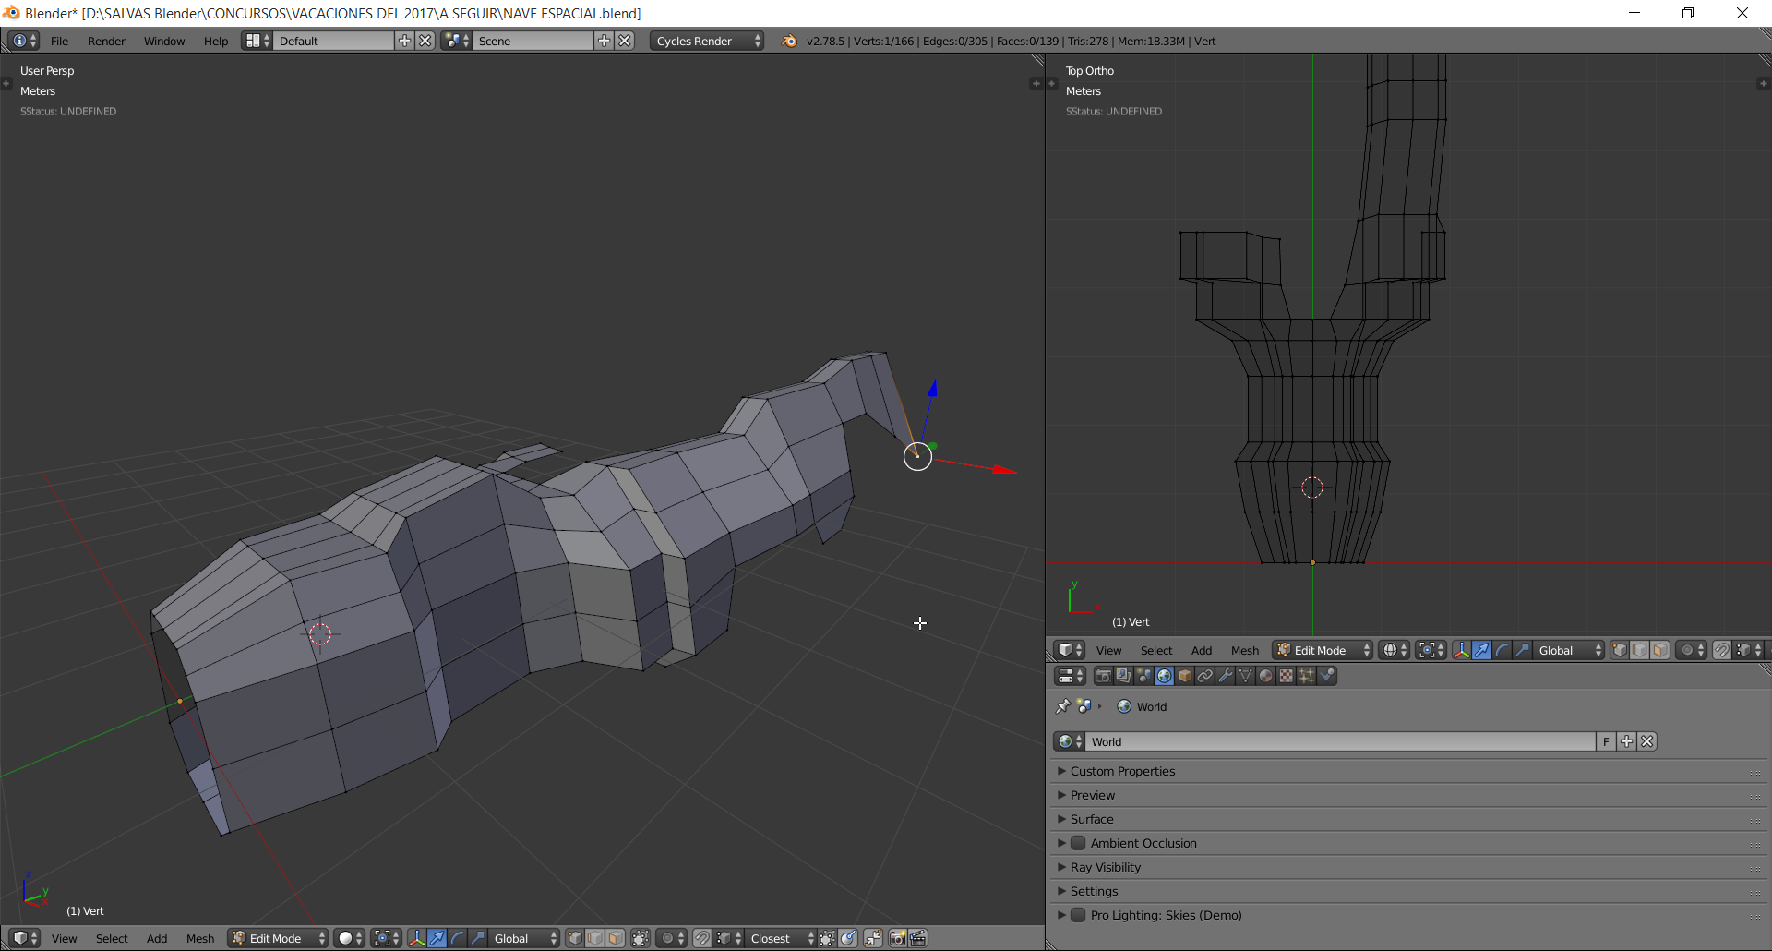The image size is (1772, 951).
Task: Open the Mesh Data tab (triangle icon)
Action: click(1246, 676)
